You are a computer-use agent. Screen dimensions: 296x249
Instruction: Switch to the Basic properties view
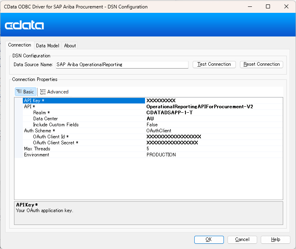[x=26, y=92]
